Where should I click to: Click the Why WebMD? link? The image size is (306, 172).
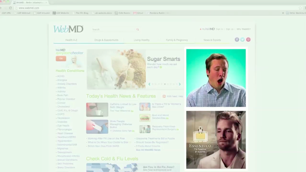244,29
